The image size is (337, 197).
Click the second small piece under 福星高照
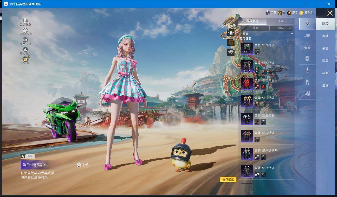263,87
